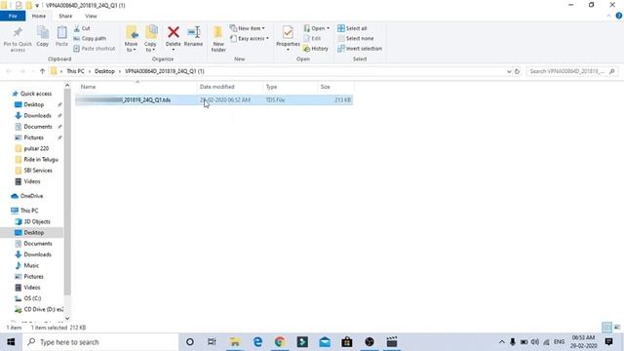
Task: Click the Back navigation arrow
Action: [x=9, y=71]
